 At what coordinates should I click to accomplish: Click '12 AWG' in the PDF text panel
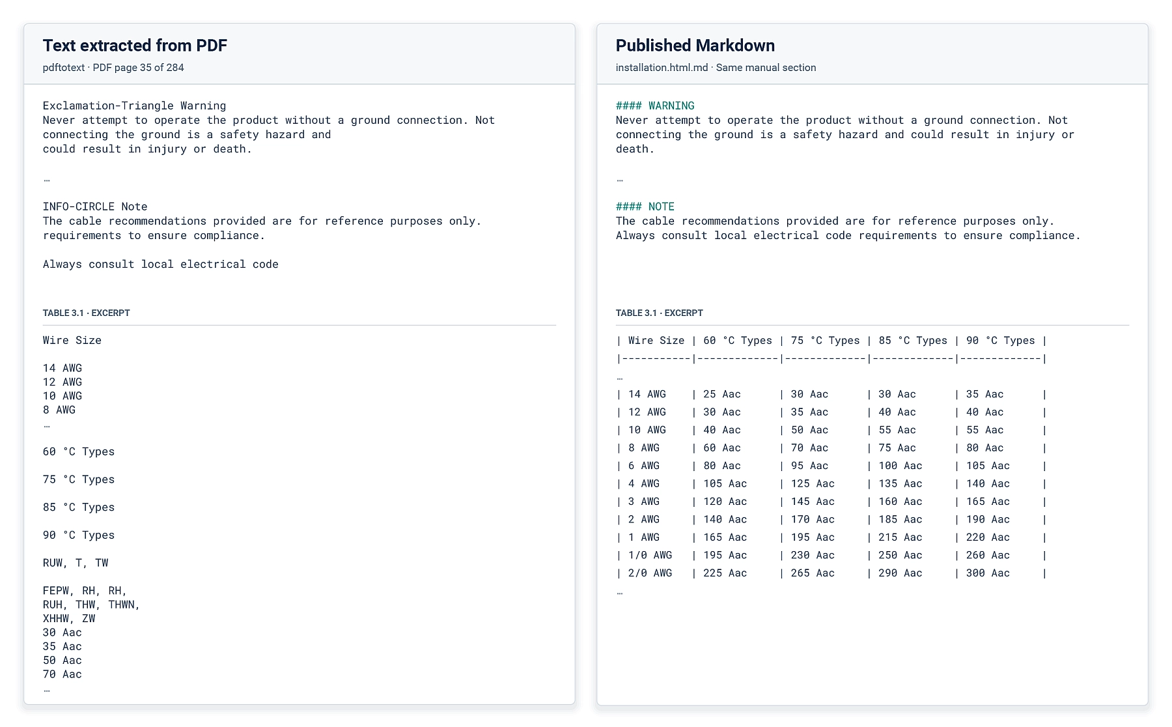(x=63, y=382)
